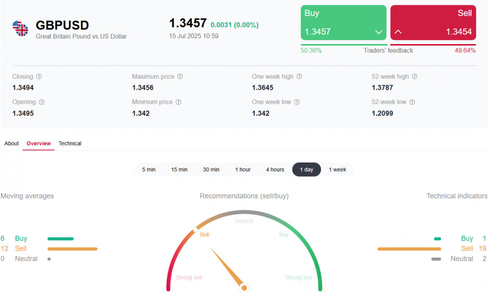Click the 50.36% buy feedback percentage
489x293 pixels.
click(x=311, y=51)
